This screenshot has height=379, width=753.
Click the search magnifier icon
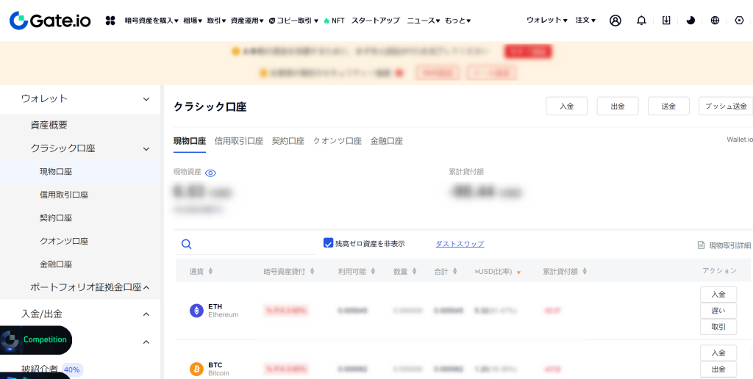(x=186, y=244)
